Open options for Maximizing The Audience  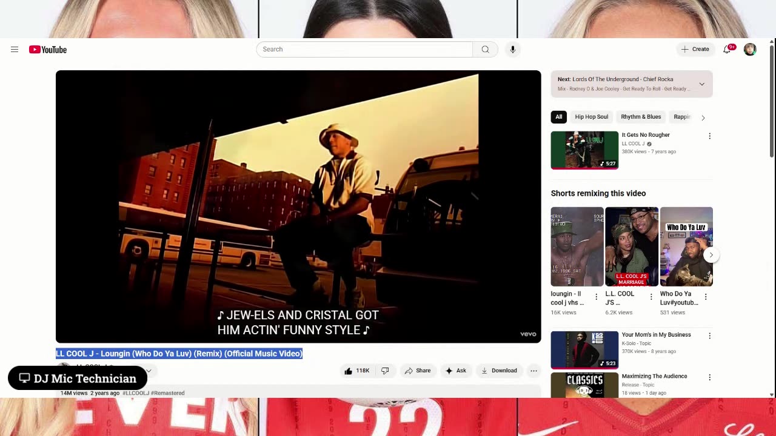pyautogui.click(x=709, y=377)
